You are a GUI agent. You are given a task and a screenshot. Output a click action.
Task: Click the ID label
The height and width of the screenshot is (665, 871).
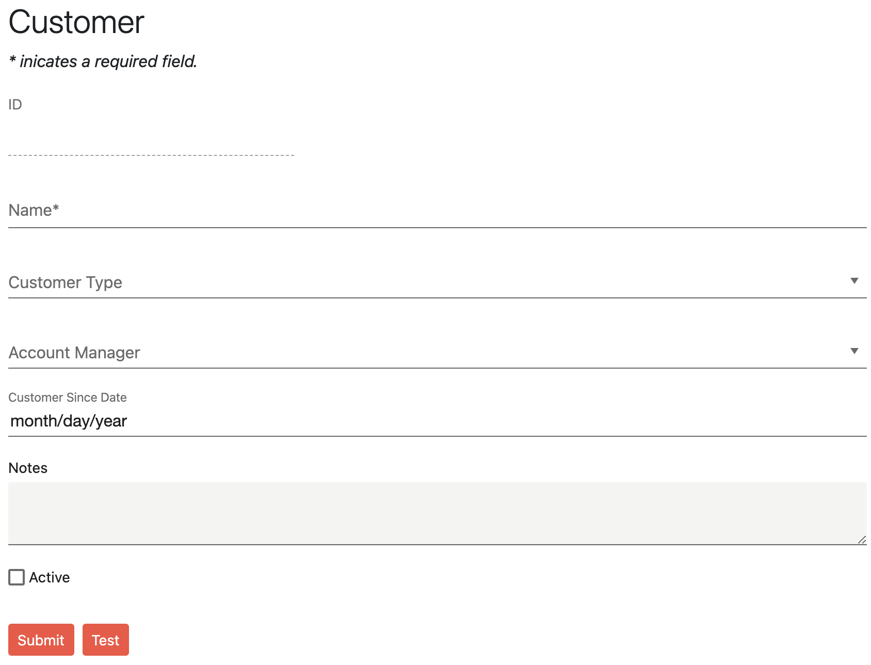15,105
